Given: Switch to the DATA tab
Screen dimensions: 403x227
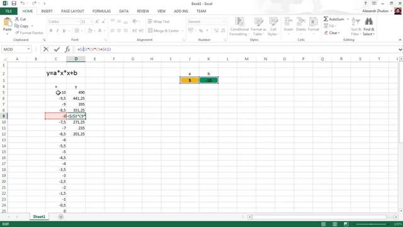Looking at the screenshot, I should [123, 11].
